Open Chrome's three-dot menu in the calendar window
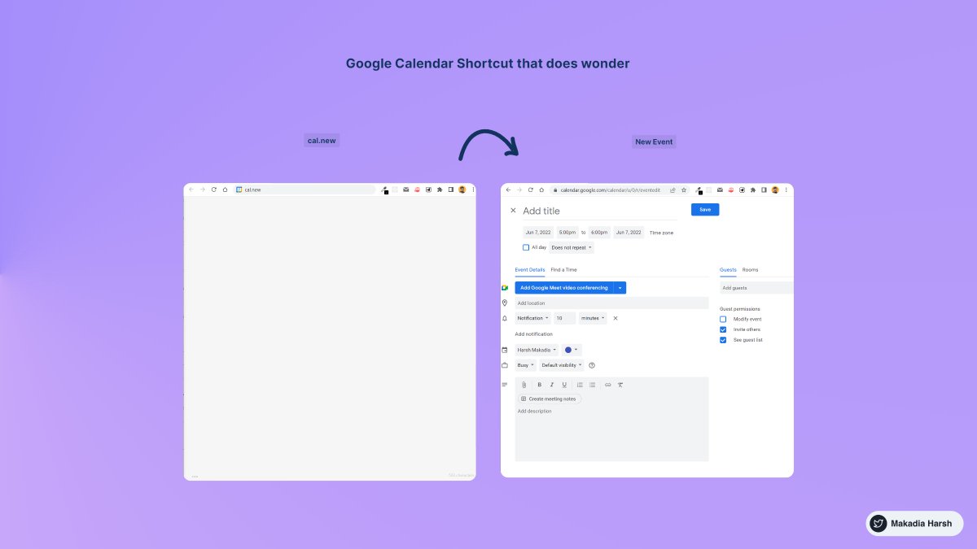Viewport: 977px width, 549px height. [x=786, y=190]
